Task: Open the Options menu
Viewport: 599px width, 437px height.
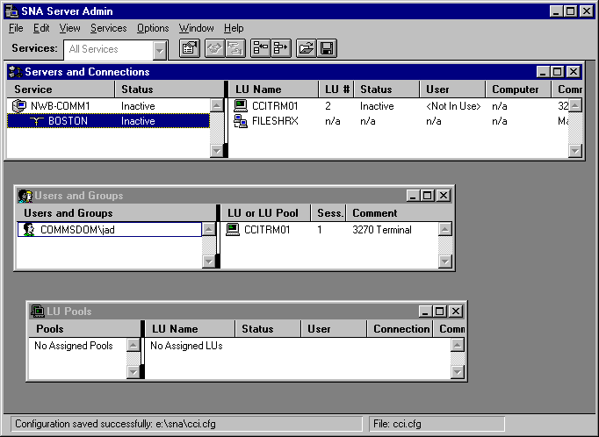Action: coord(153,28)
